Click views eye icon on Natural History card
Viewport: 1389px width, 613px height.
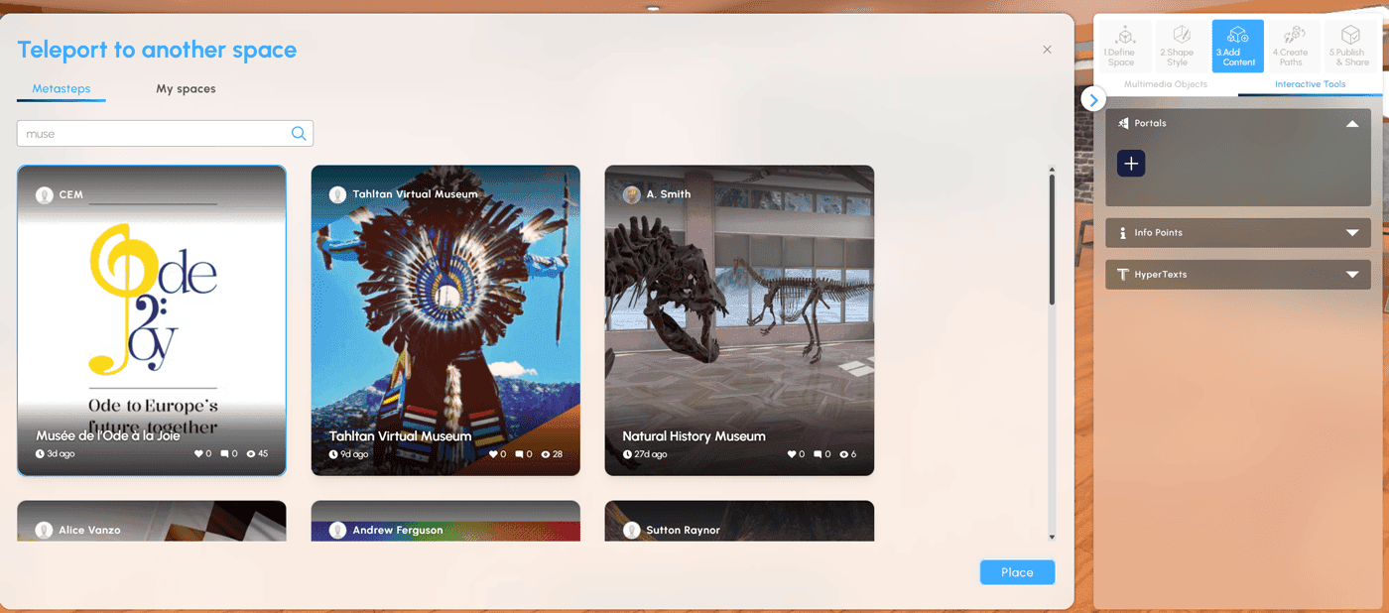point(844,454)
